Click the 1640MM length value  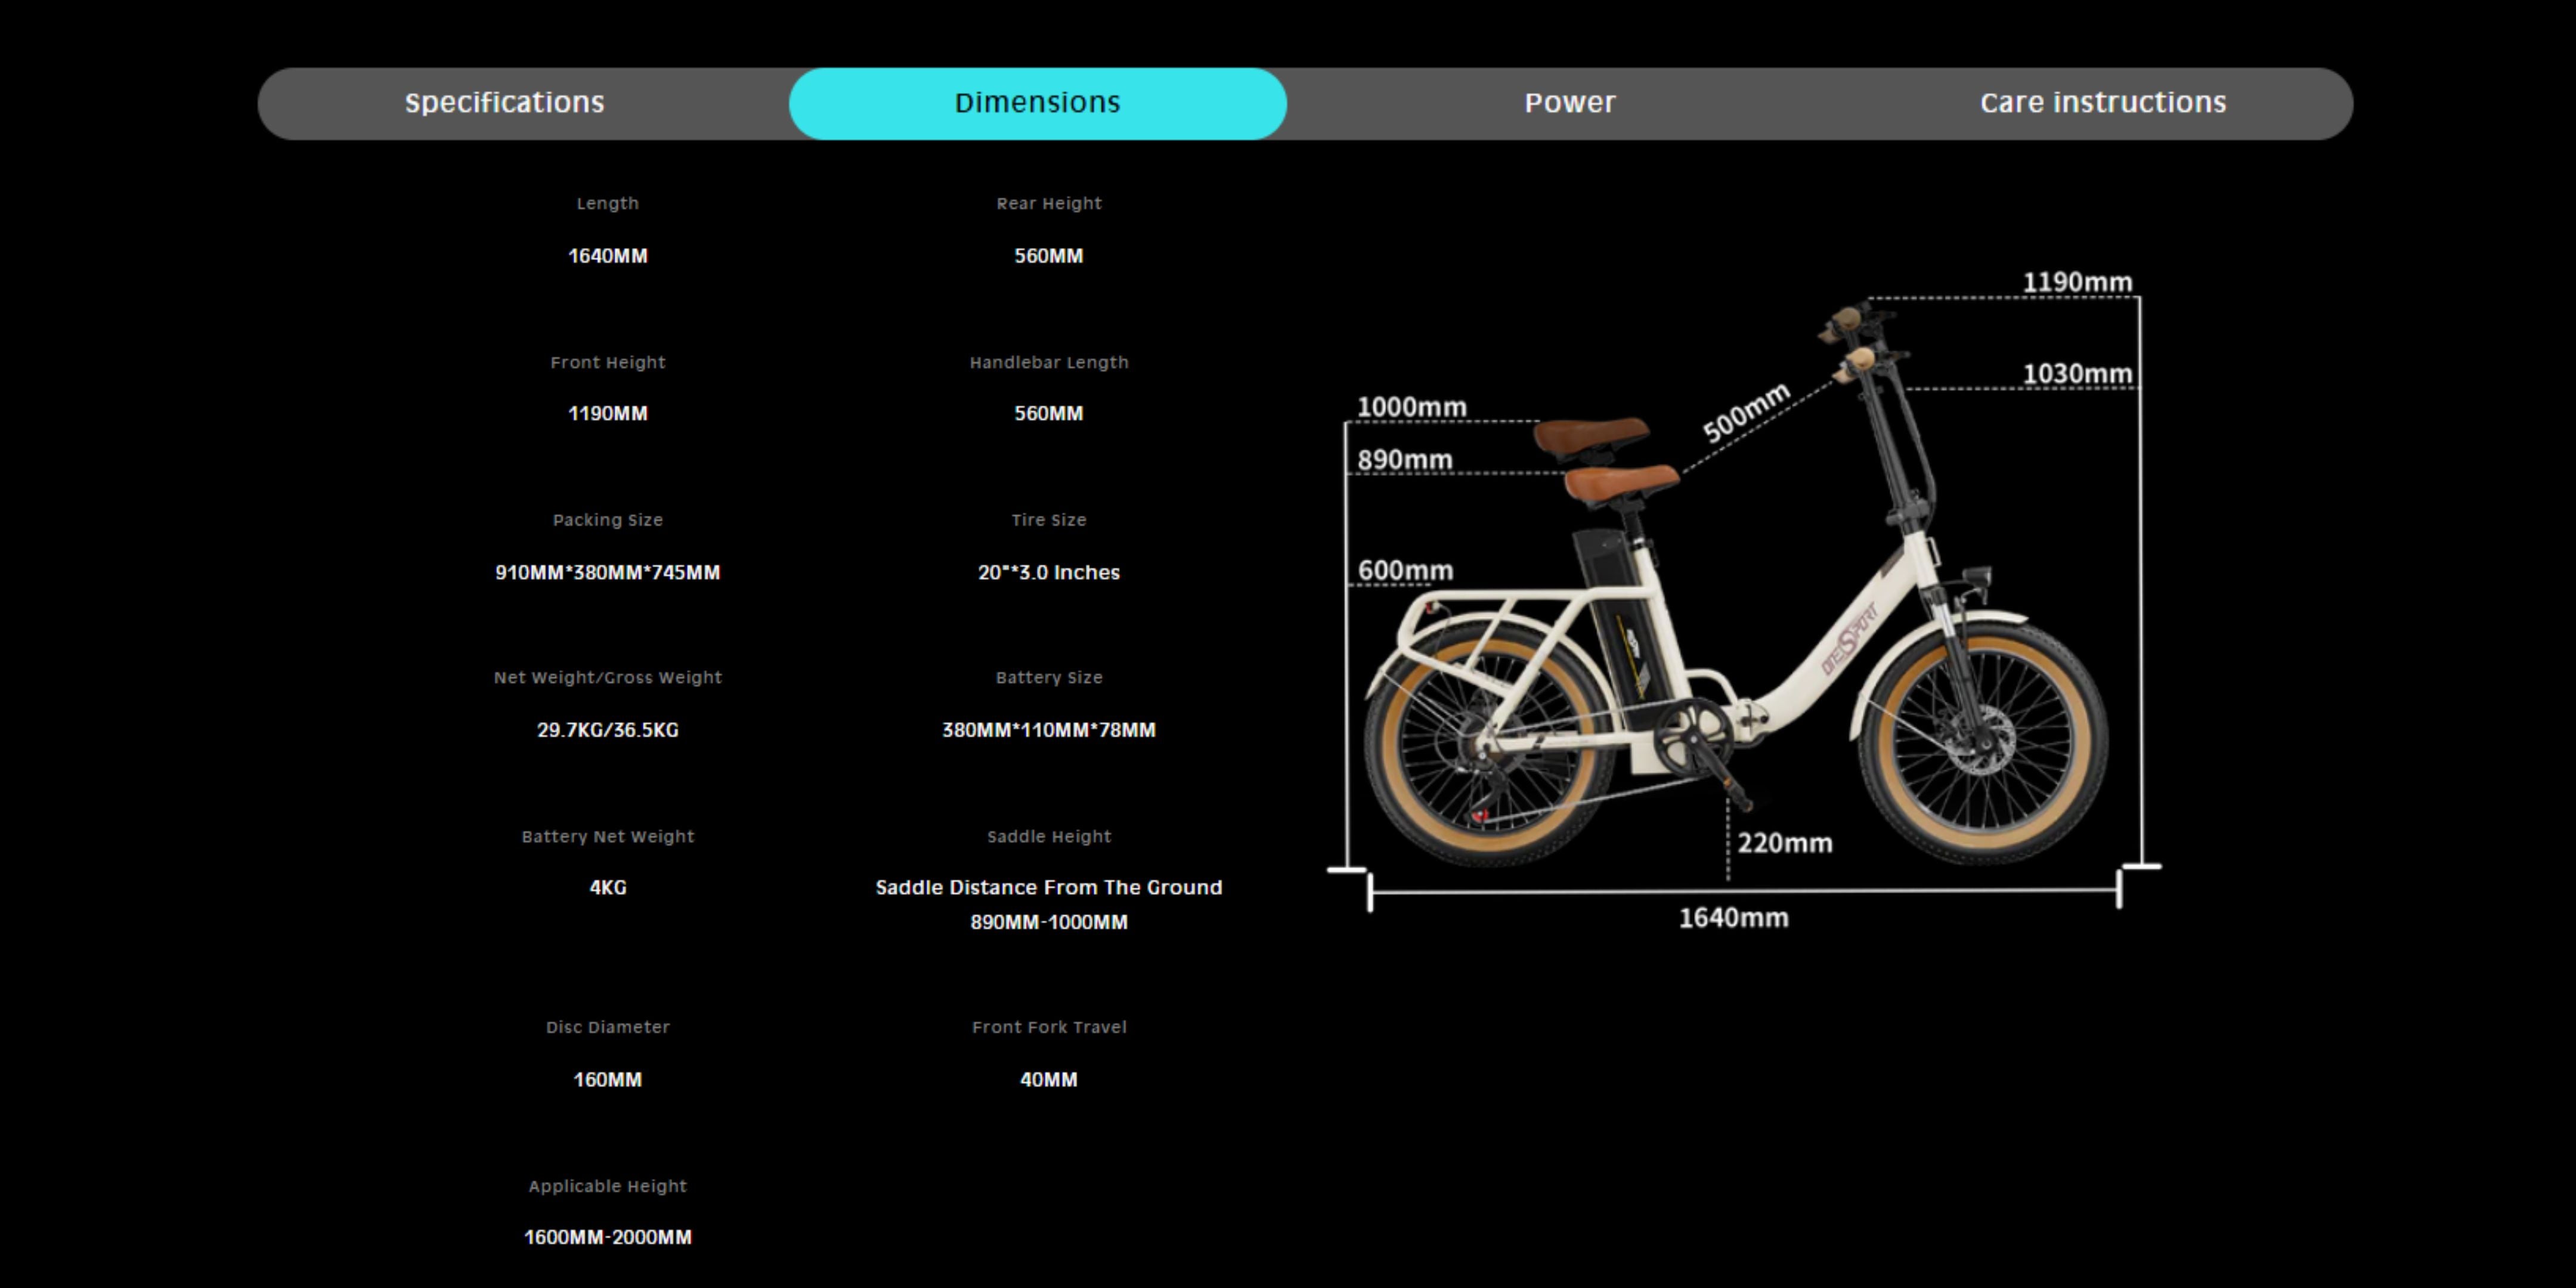[x=607, y=256]
